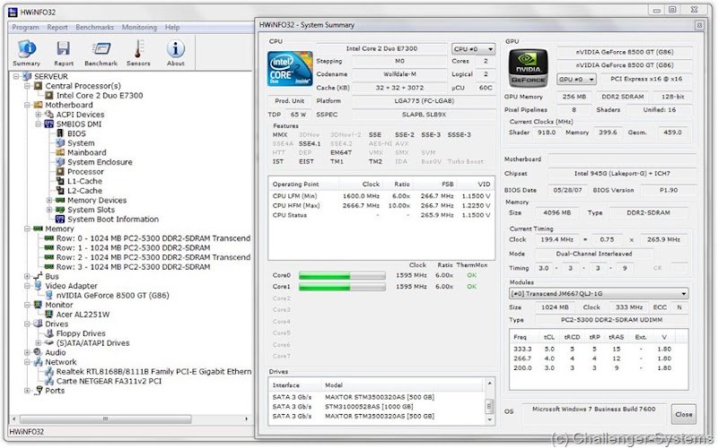Select System Boot Information entry
The width and height of the screenshot is (718, 448).
coord(113,220)
